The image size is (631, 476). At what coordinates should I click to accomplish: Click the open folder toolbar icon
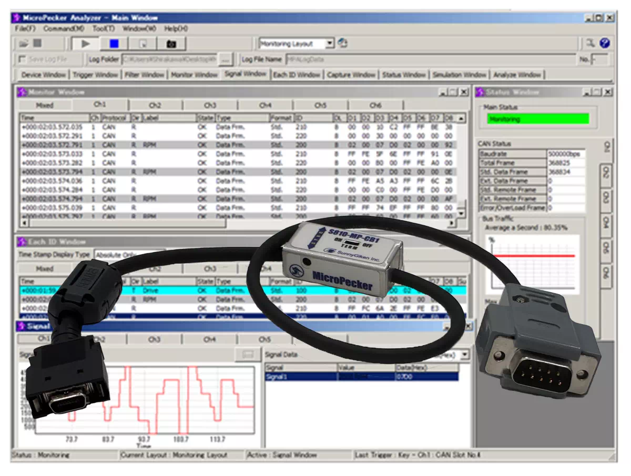tap(24, 44)
